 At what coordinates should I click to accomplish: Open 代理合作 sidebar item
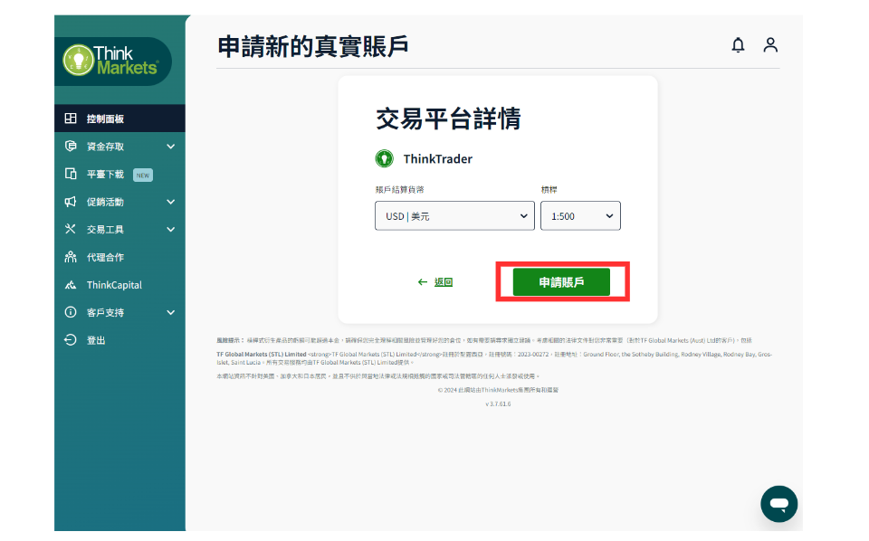click(x=119, y=257)
